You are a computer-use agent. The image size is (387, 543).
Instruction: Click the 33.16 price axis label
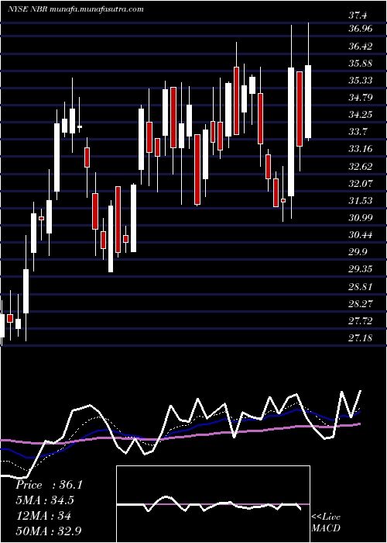[361, 149]
